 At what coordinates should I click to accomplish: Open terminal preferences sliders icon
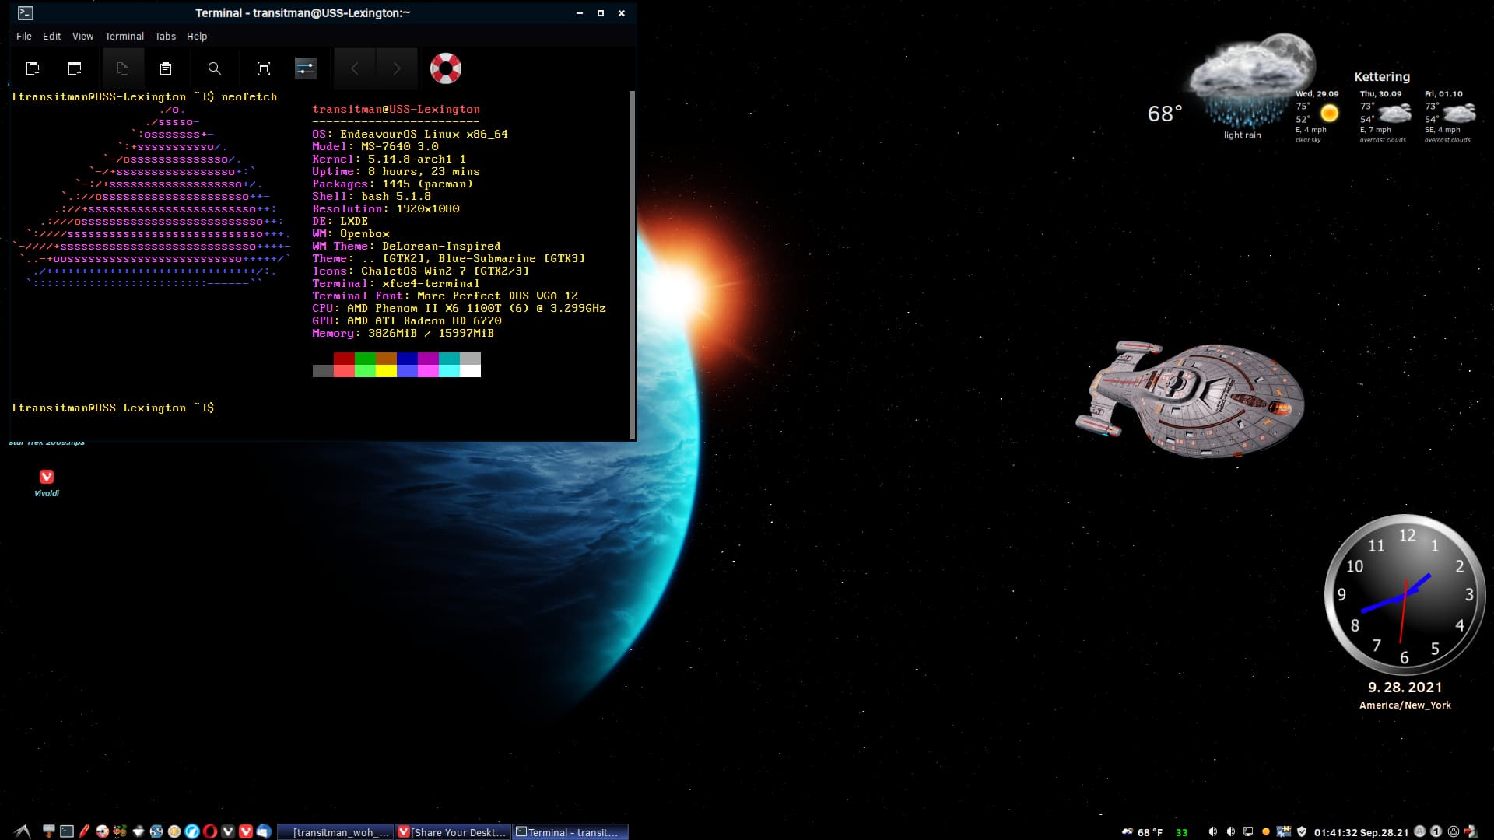pos(306,68)
